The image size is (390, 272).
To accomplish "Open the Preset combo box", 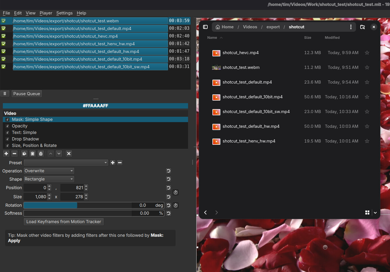I will [66, 163].
